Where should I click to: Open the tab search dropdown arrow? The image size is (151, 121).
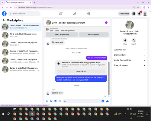(2, 2)
